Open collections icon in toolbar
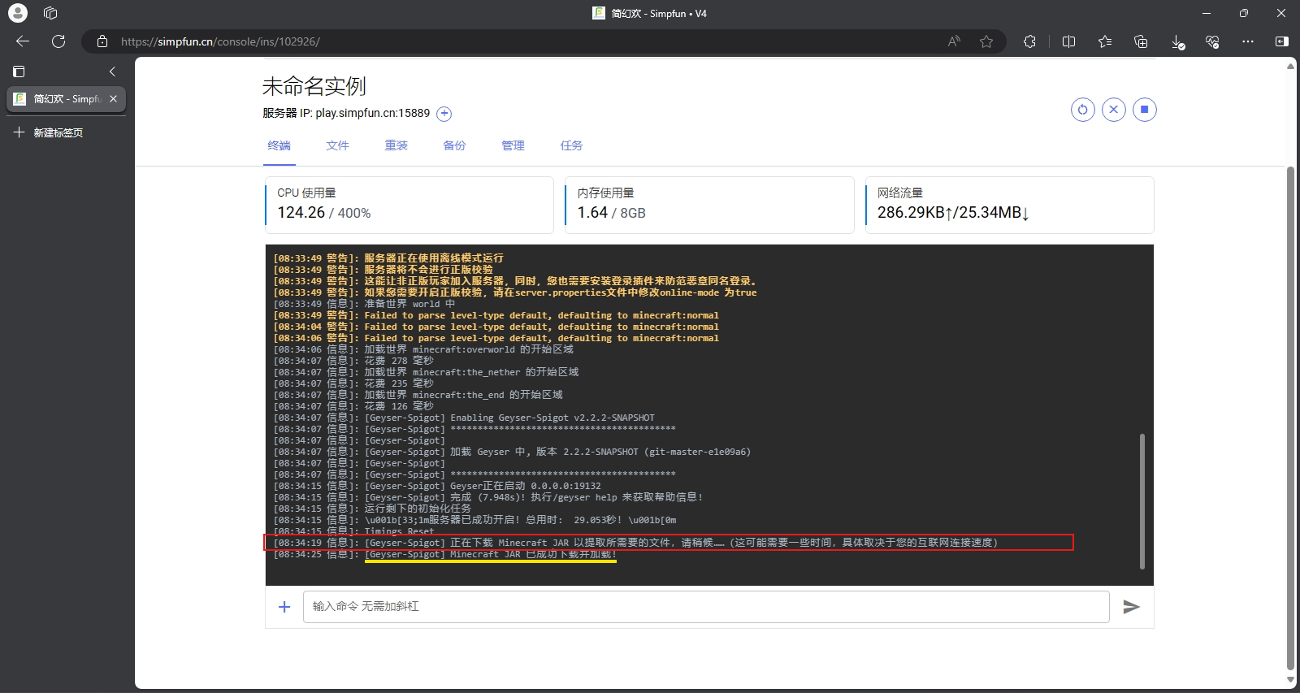Viewport: 1300px width, 693px height. point(1141,41)
